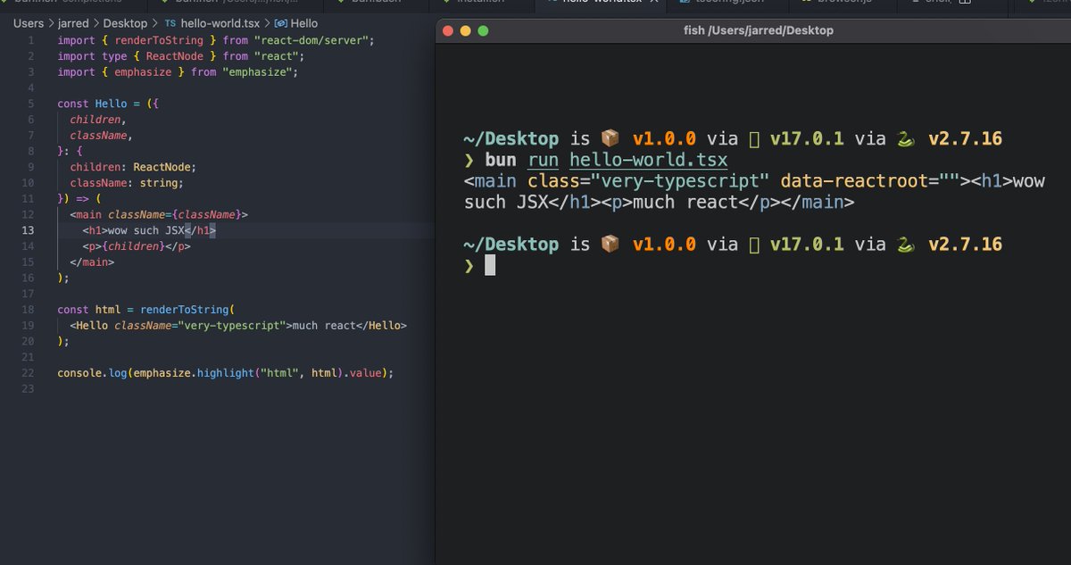Open the Desktop breadcrumb segment
The image size is (1071, 565).
pos(125,23)
